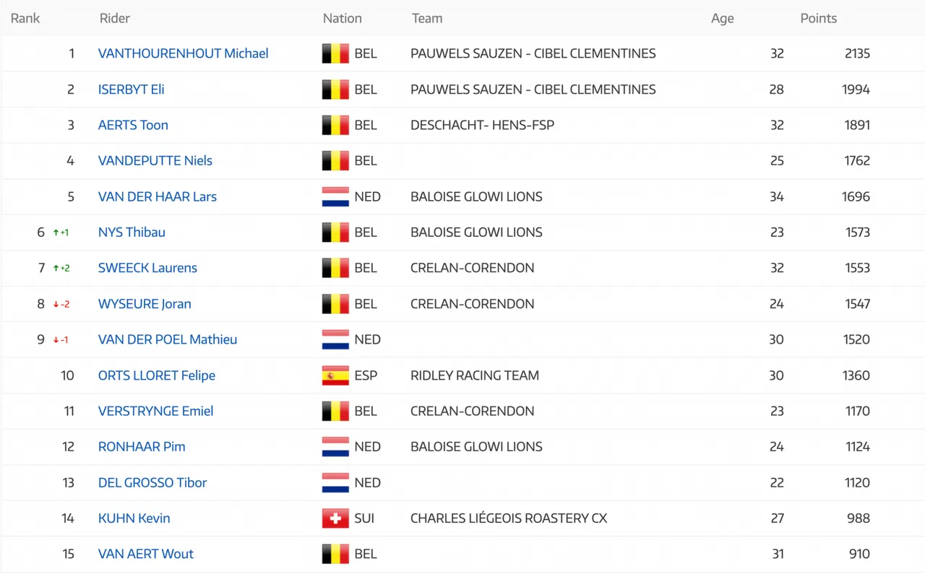Image resolution: width=925 pixels, height=574 pixels.
Task: Click the Belgian flag beside Vanthourenhout
Action: pyautogui.click(x=335, y=53)
